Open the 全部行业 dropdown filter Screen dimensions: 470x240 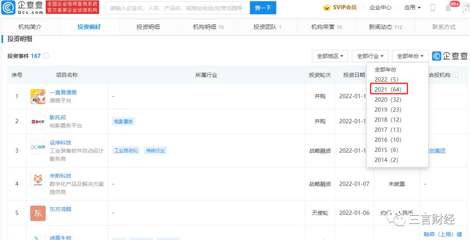click(x=370, y=56)
